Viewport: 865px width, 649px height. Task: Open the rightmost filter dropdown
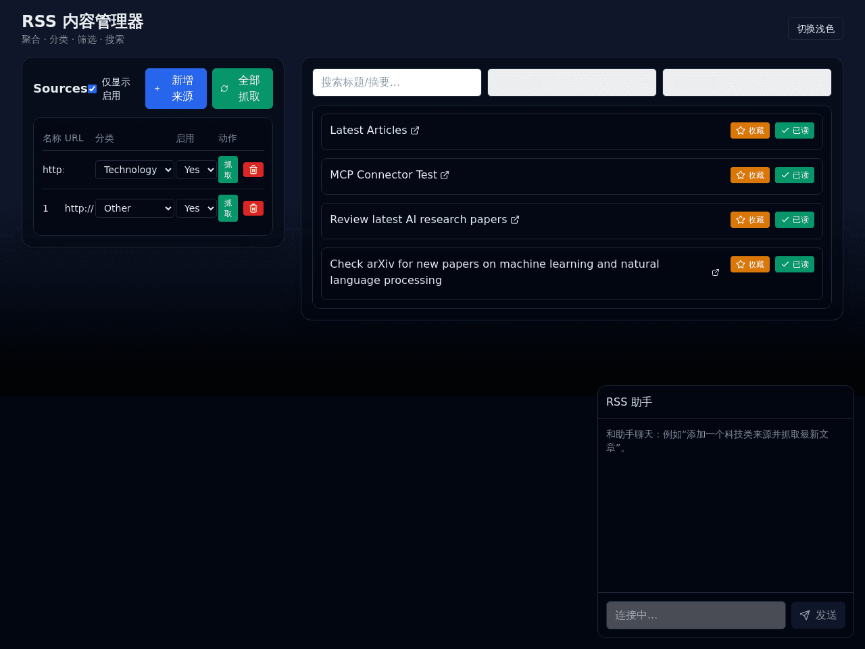click(x=747, y=82)
